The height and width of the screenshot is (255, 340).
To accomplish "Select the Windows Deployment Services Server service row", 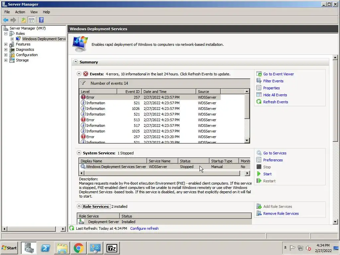I will click(165, 167).
